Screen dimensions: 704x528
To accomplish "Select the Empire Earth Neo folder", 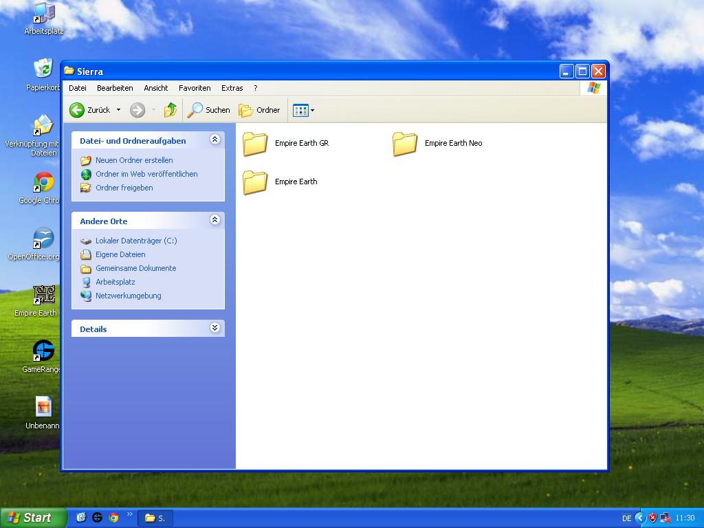I will tap(405, 144).
